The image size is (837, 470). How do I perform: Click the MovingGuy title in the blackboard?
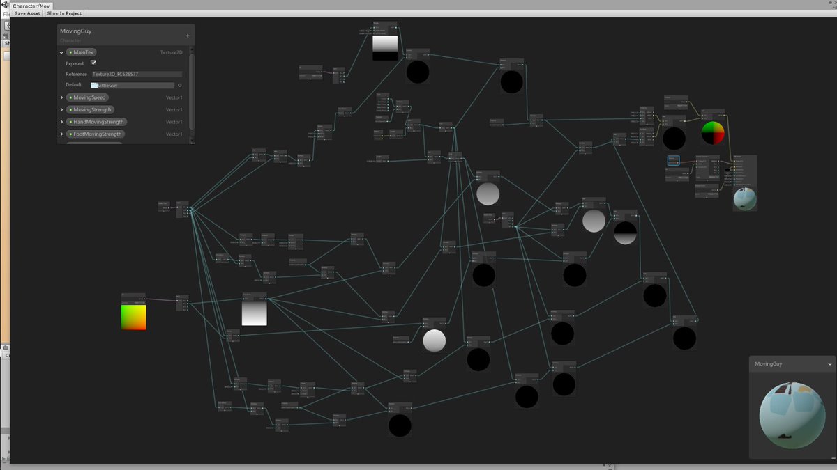[x=75, y=31]
